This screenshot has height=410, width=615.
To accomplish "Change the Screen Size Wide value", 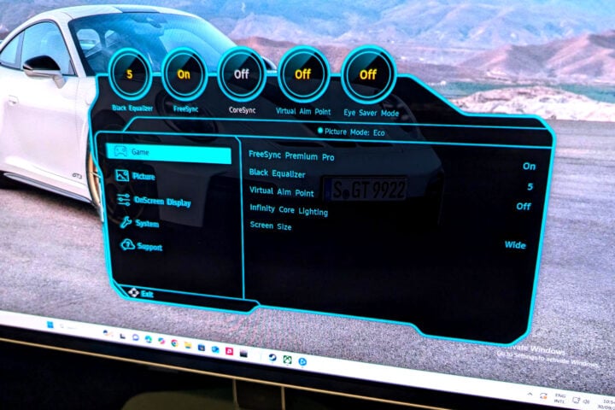I will (515, 245).
